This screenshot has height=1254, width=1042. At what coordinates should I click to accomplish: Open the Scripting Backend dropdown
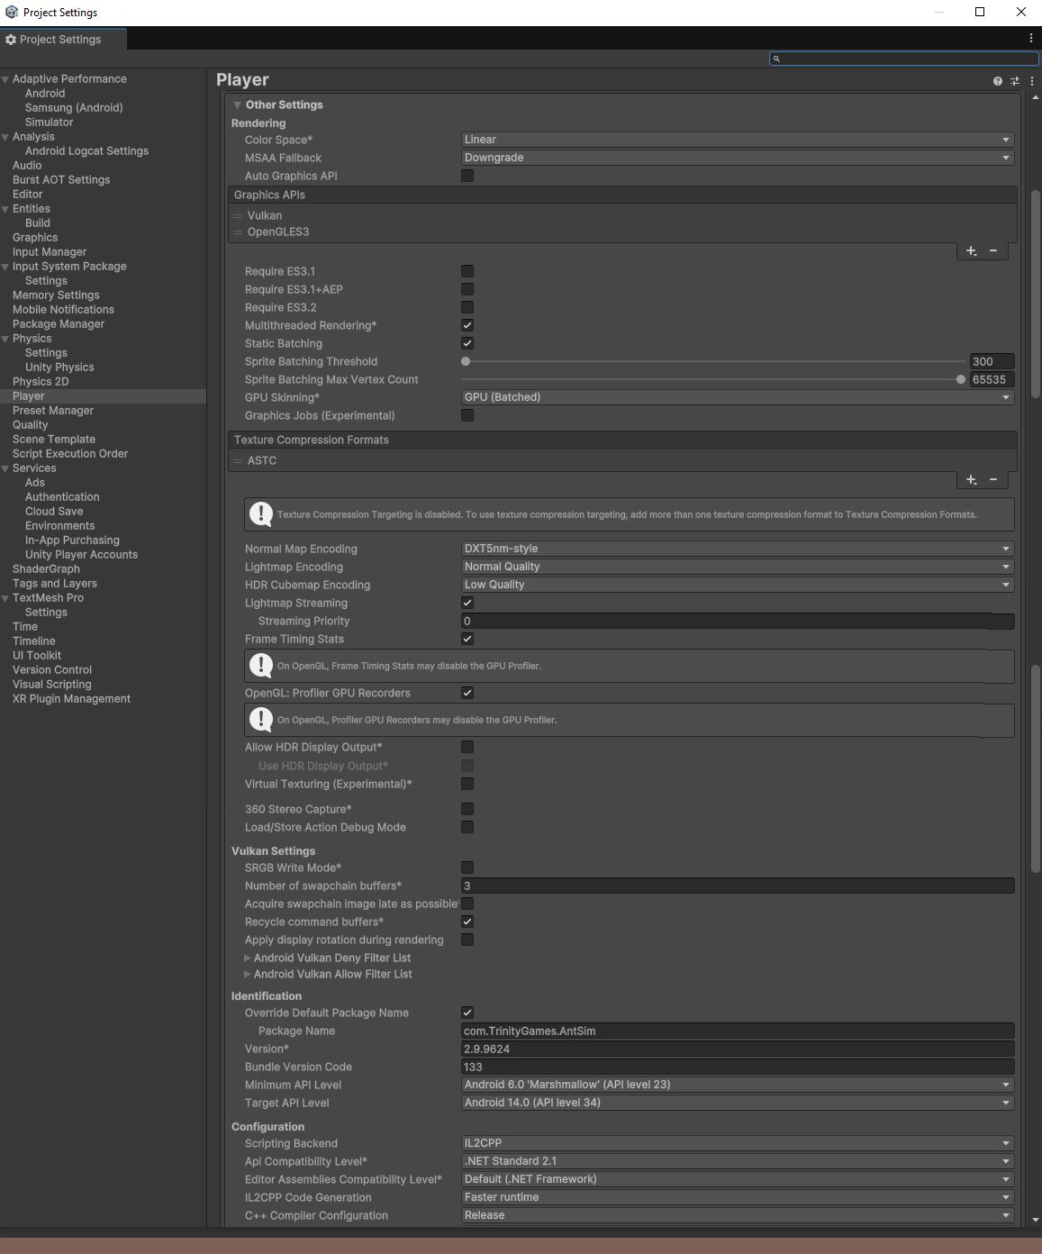click(736, 1142)
